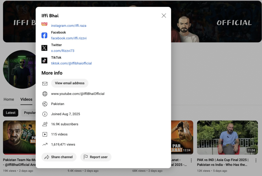Click the info icon beside Joined date
The width and height of the screenshot is (262, 176).
click(45, 114)
